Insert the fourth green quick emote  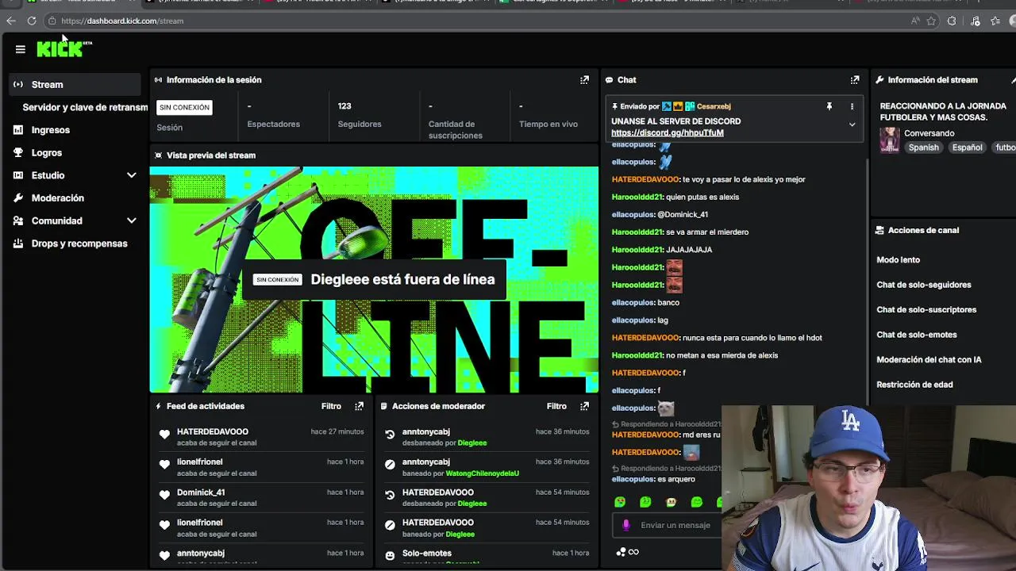(696, 502)
